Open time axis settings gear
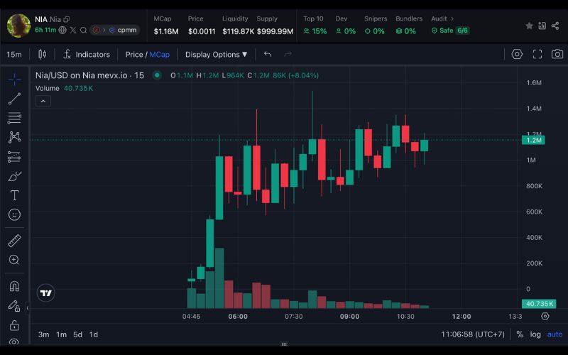This screenshot has height=355, width=568. click(545, 316)
